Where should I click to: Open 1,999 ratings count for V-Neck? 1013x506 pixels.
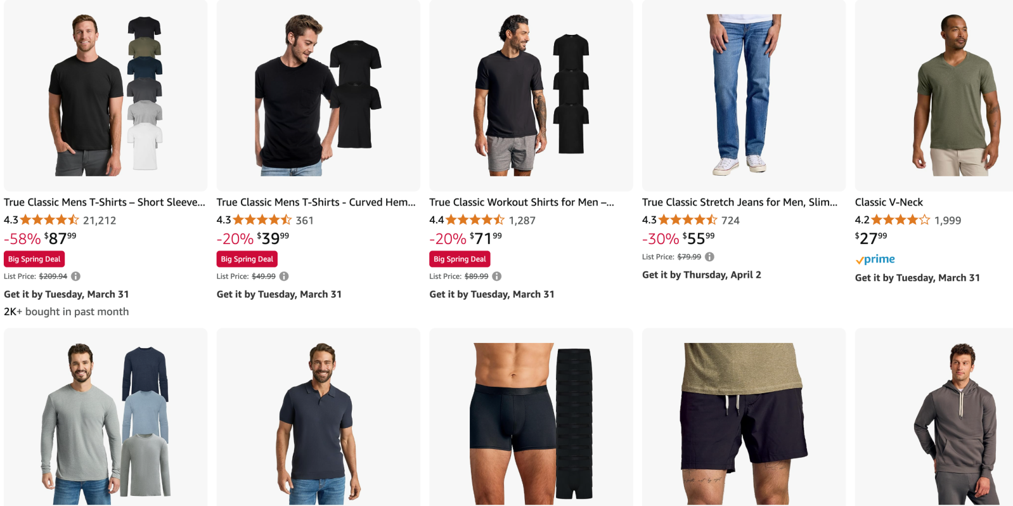[x=948, y=221]
